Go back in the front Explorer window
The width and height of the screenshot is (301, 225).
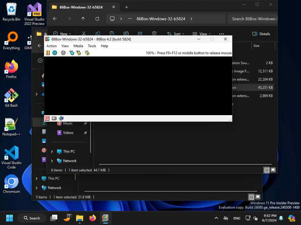coord(55,19)
